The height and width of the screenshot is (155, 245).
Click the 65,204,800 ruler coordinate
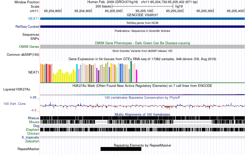tap(52, 11)
